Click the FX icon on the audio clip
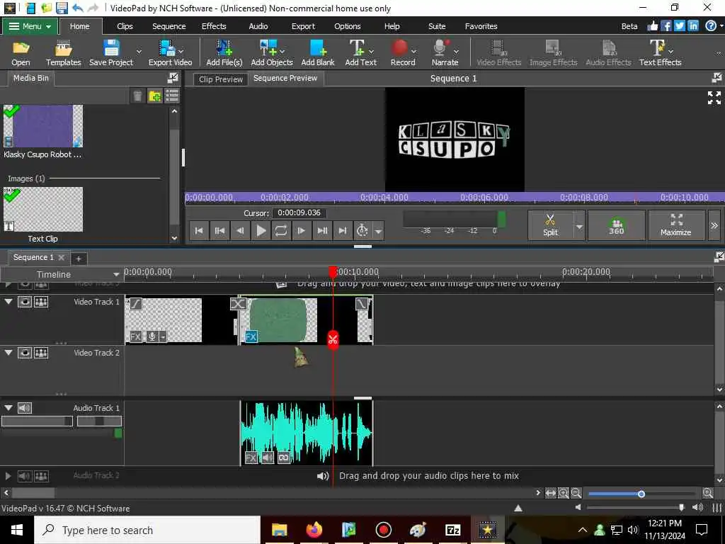 (251, 458)
